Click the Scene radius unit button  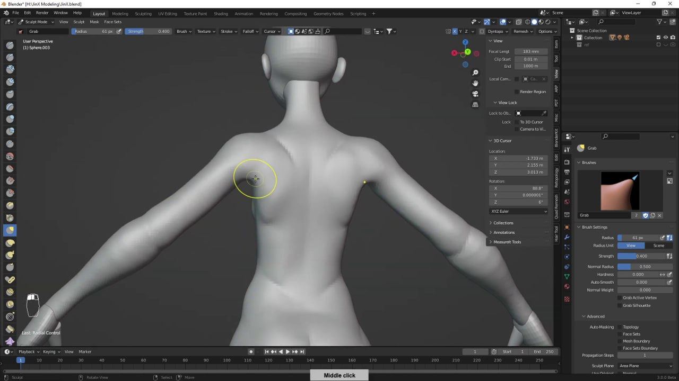click(658, 246)
